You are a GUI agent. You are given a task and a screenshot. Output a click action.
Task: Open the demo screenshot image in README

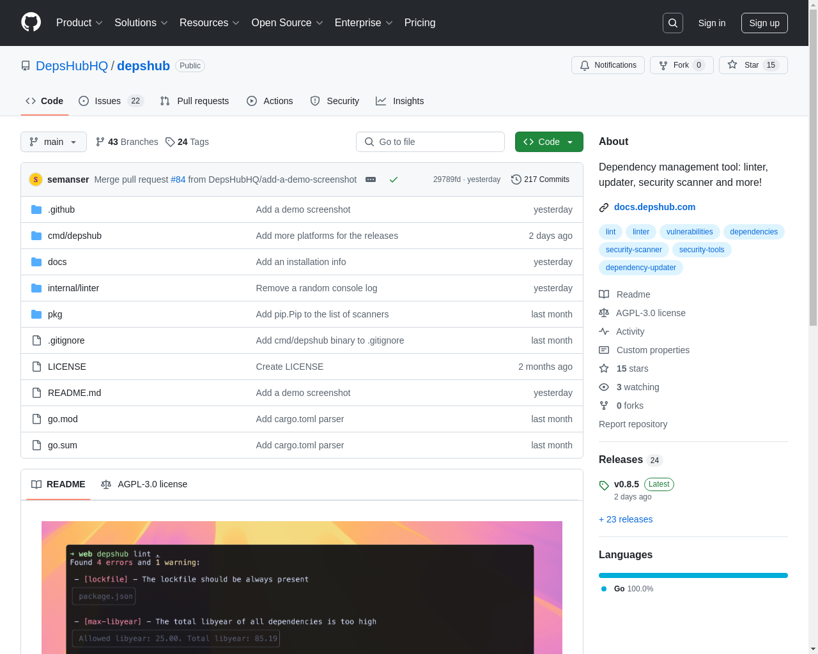click(x=302, y=588)
